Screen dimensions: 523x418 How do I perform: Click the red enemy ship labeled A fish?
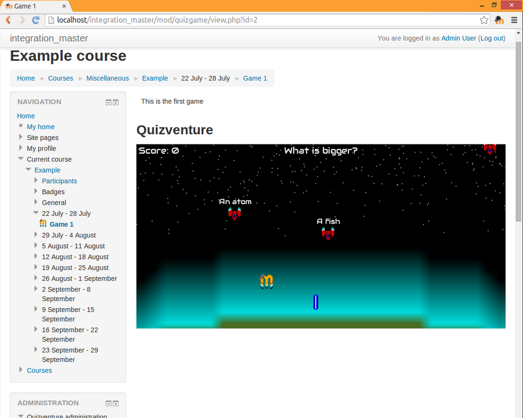tap(328, 233)
